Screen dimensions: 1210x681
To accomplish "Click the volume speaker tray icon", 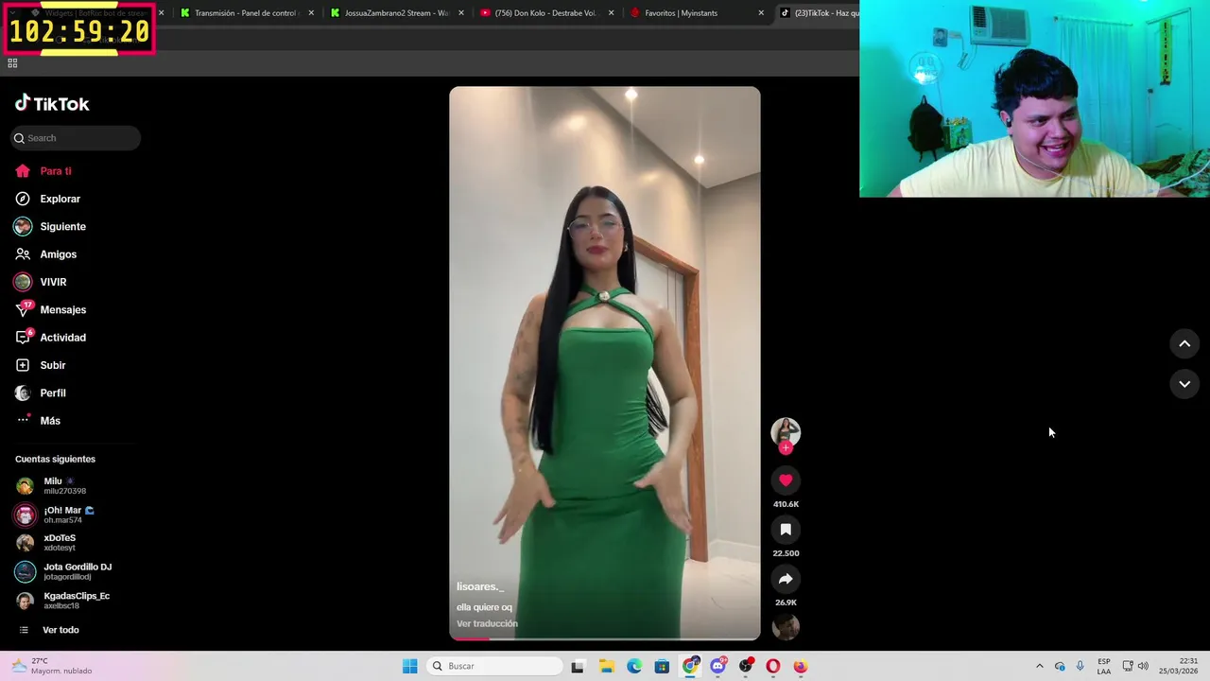I will [x=1143, y=666].
